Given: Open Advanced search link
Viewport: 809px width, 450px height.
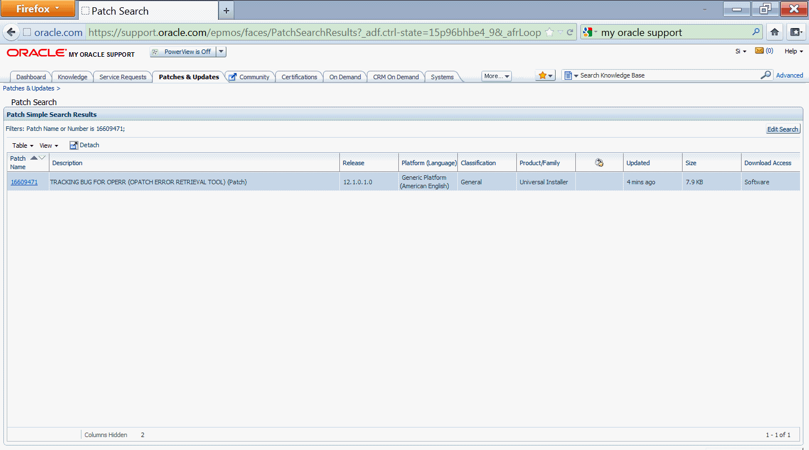Looking at the screenshot, I should point(789,75).
